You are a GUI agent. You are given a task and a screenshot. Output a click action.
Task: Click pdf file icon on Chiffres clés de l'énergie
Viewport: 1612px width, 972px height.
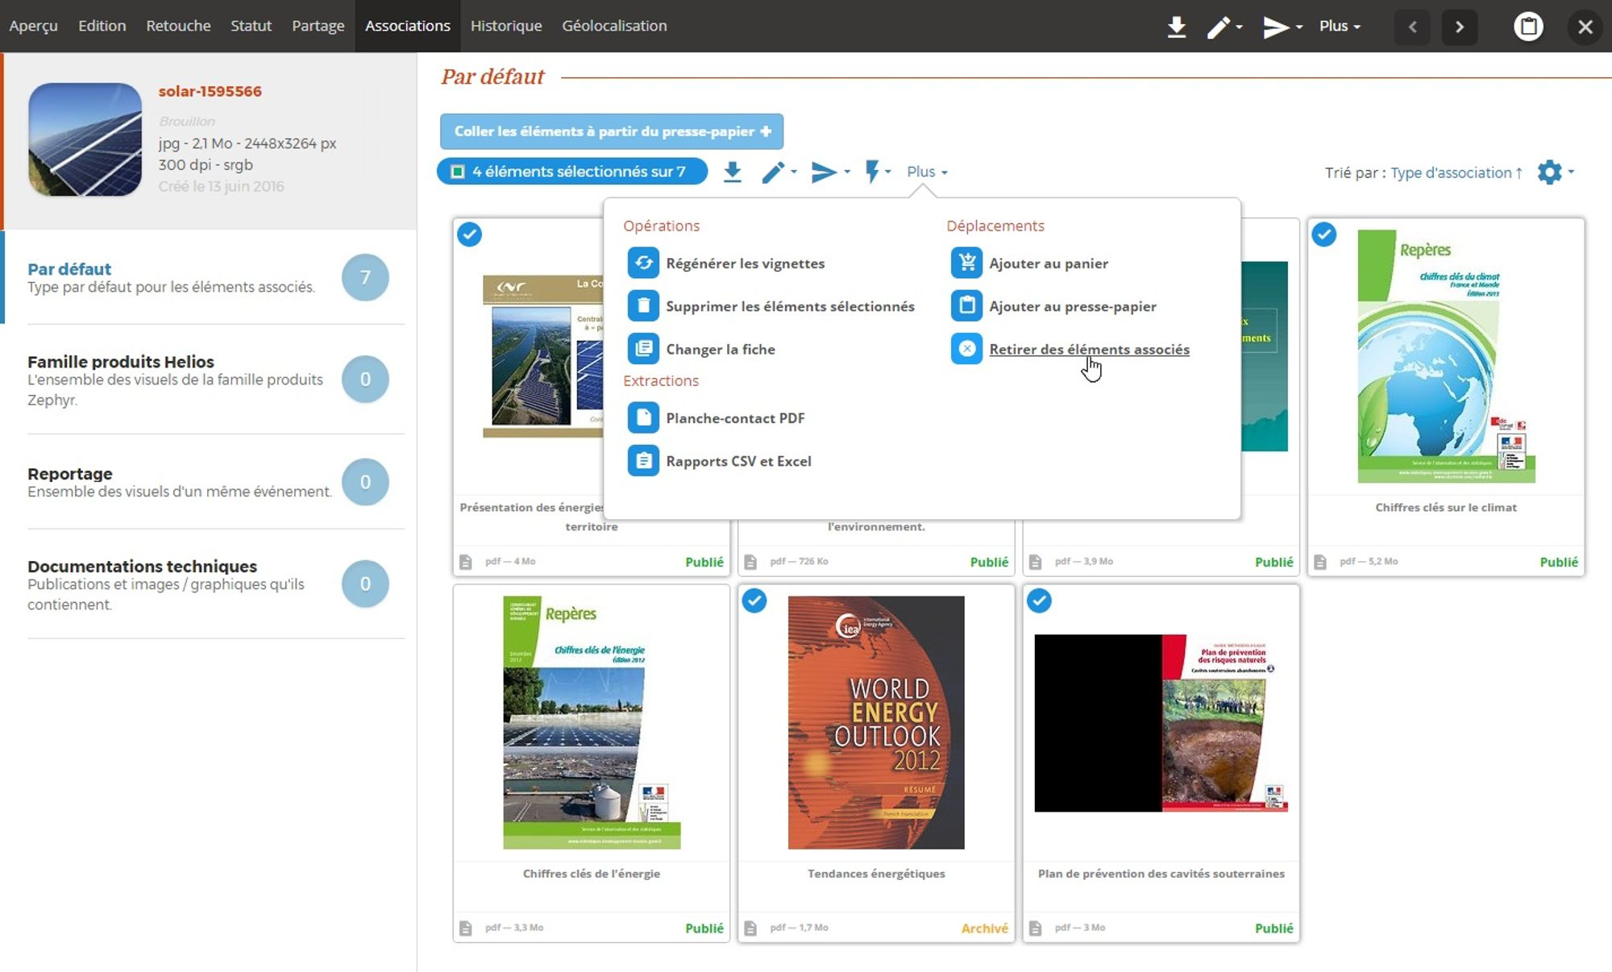click(466, 928)
